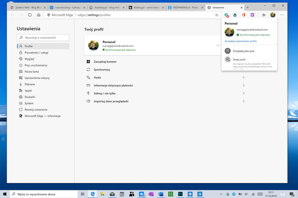Open Calendar app from taskbar
The height and width of the screenshot is (198, 298).
(122, 194)
